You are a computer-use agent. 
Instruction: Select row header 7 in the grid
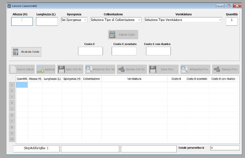(x=12, y=121)
